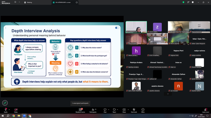Screen dimensions: 211x118
Task: Select the Nadine Safira grey N avatar
Action: (199, 86)
